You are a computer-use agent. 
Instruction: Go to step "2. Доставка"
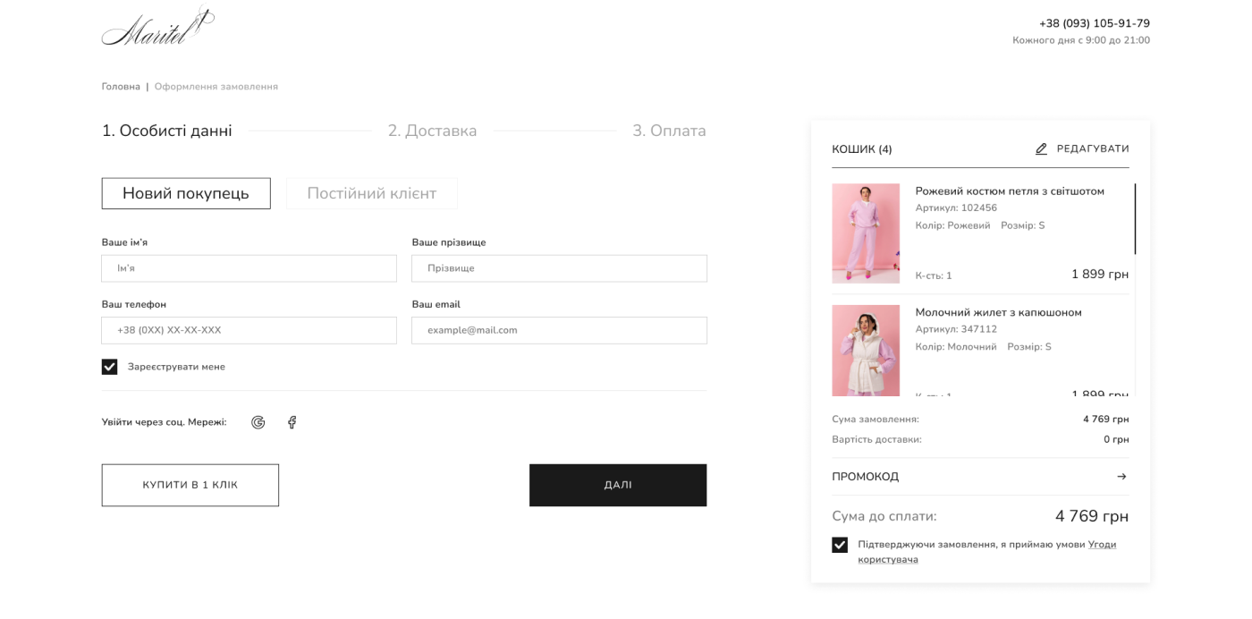(432, 131)
